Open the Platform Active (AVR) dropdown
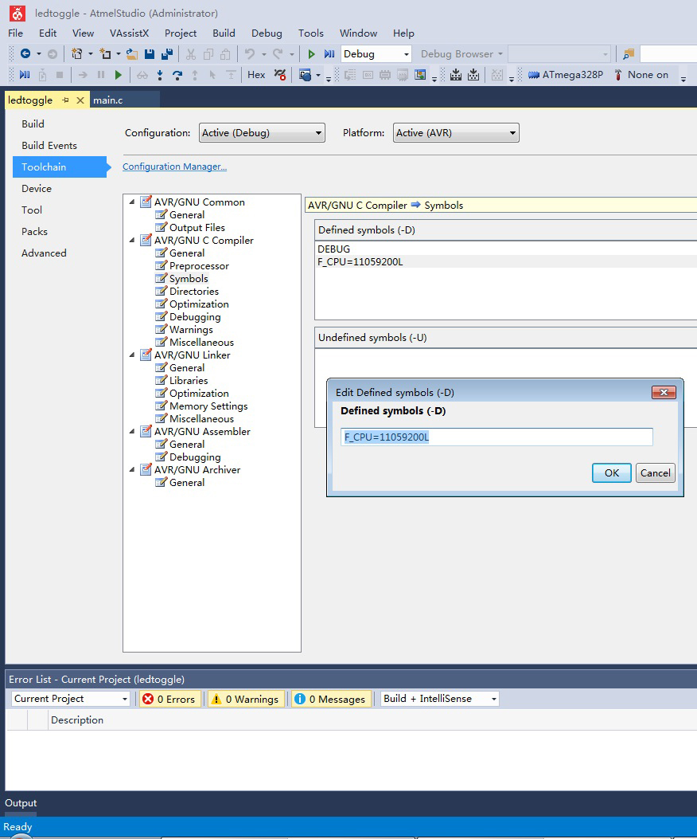 click(x=456, y=133)
